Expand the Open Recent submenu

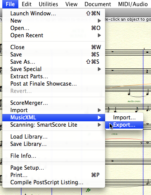[54, 35]
